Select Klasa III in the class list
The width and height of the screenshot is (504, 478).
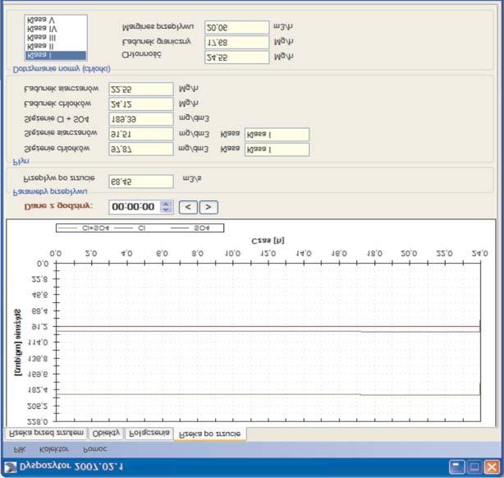tap(56, 38)
